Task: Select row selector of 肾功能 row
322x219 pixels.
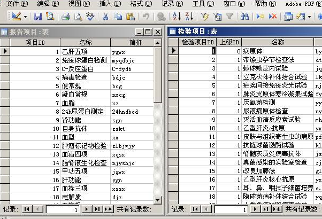Action: pos(5,120)
